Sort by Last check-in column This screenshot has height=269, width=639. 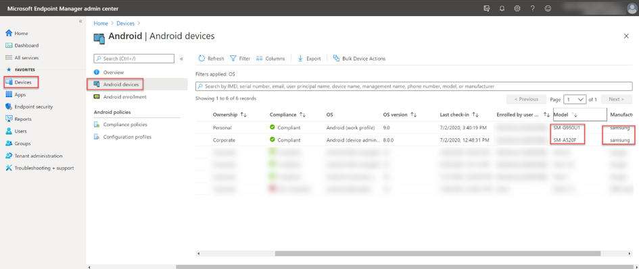coord(459,115)
